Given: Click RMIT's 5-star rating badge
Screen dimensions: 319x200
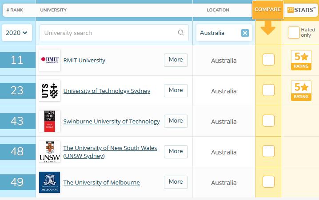Looking at the screenshot, I should tap(301, 60).
